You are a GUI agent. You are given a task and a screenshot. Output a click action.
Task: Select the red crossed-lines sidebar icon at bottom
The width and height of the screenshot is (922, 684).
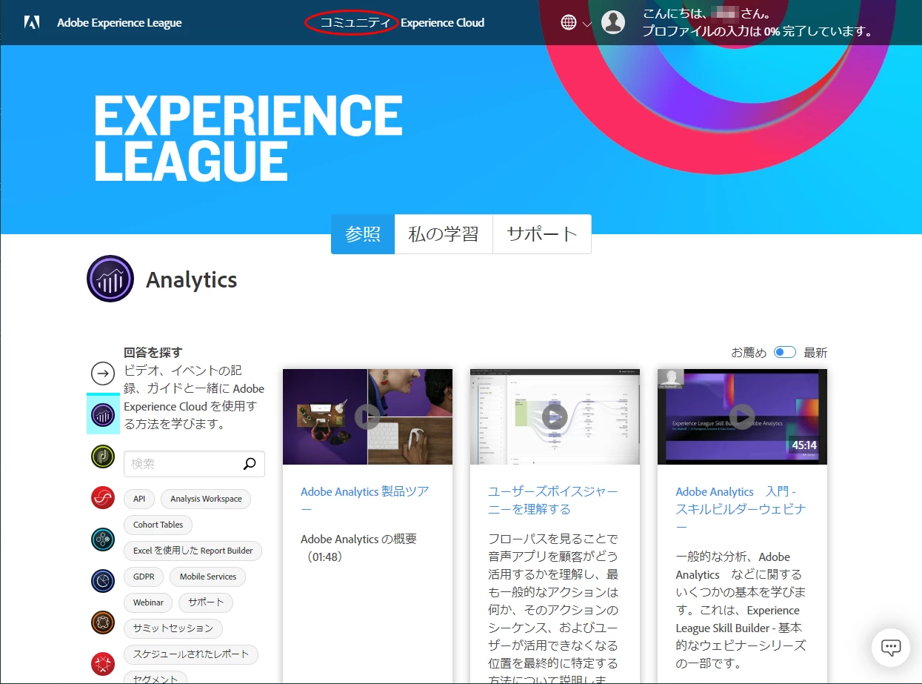(103, 664)
